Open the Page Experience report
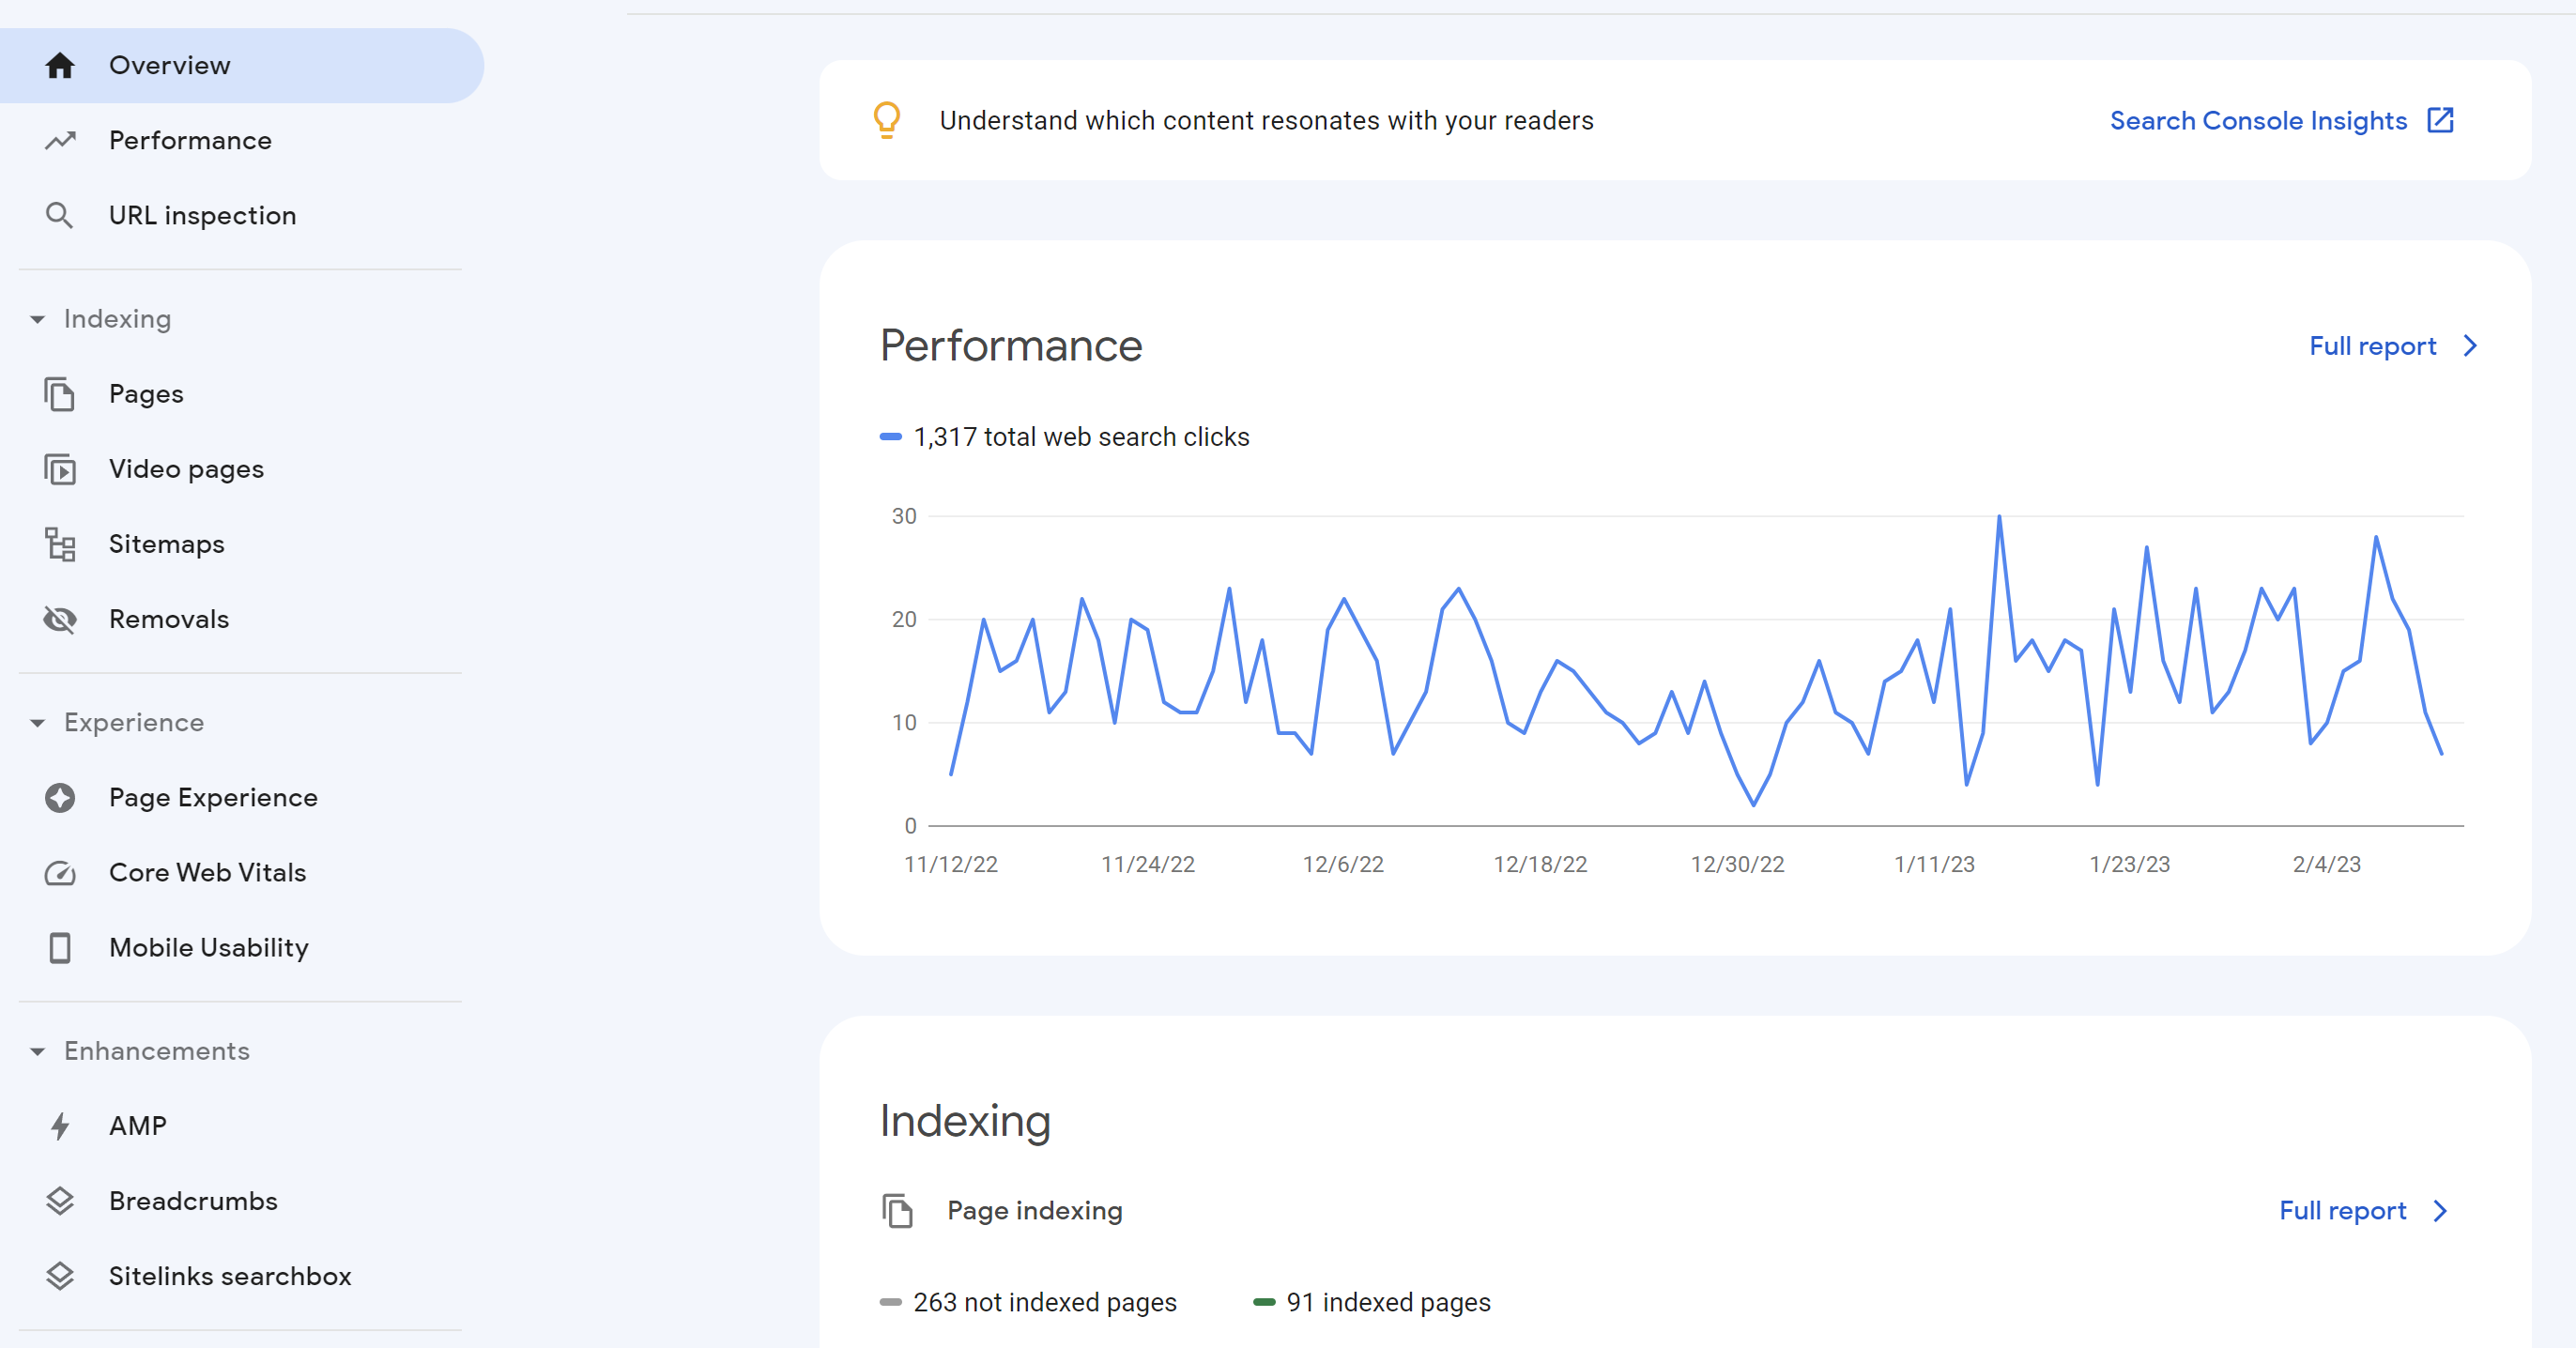The height and width of the screenshot is (1348, 2576). click(242, 797)
